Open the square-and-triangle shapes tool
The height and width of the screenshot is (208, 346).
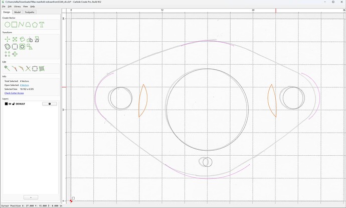pos(30,47)
